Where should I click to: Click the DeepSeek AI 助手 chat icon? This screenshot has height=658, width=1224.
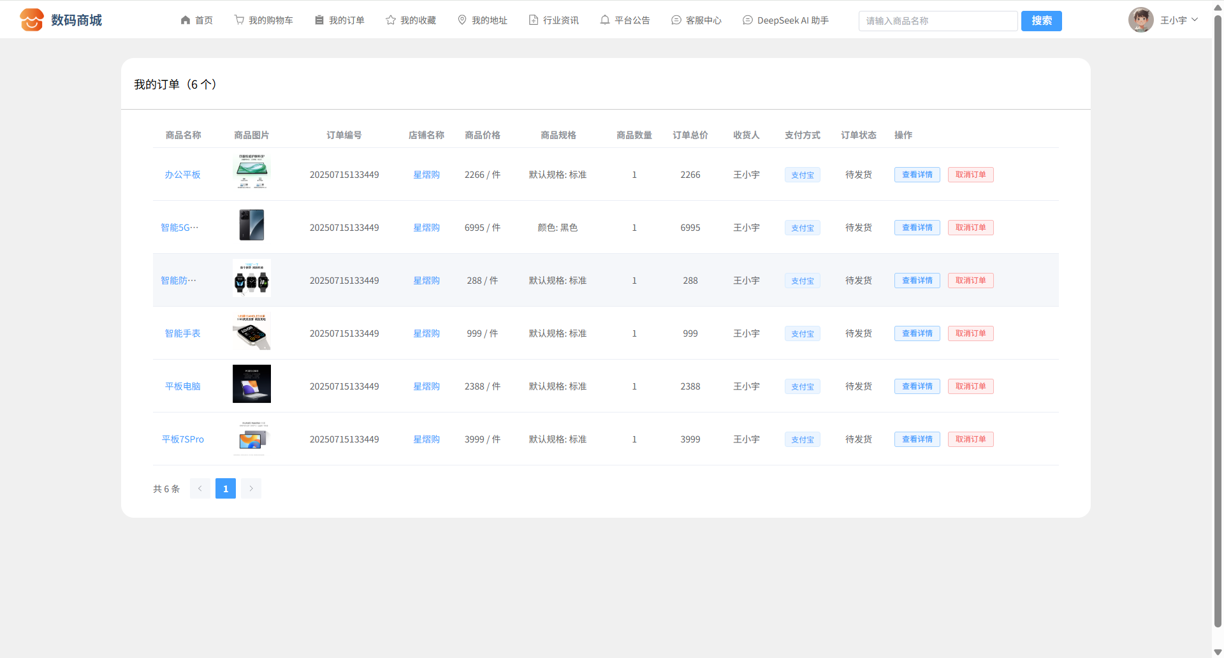click(748, 20)
